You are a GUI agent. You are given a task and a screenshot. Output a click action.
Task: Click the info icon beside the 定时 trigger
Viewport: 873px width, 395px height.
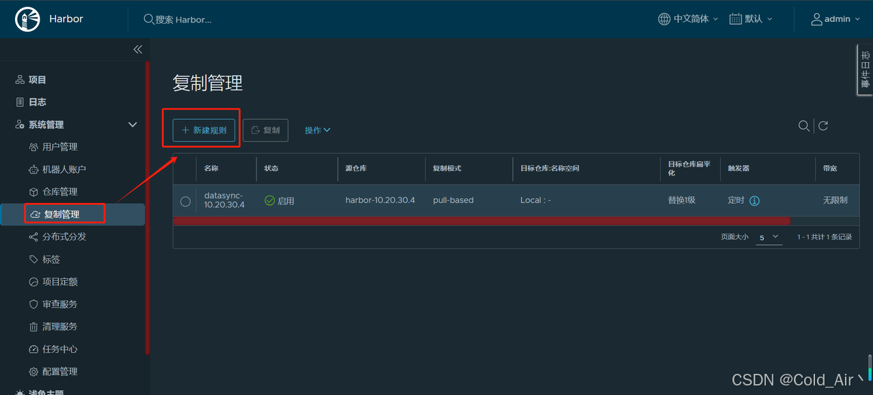[x=756, y=200]
